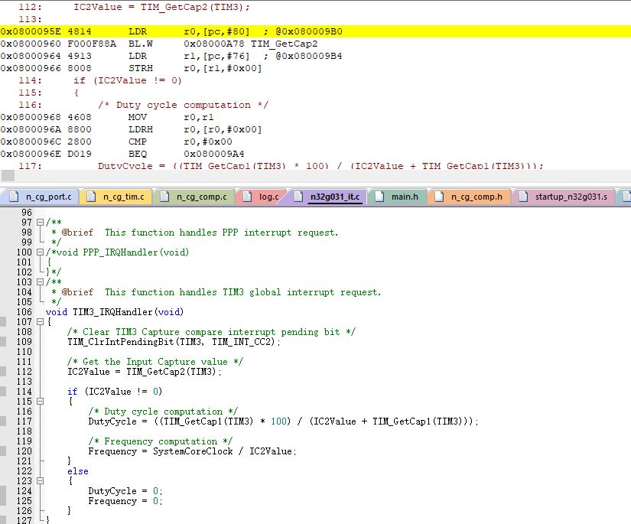Viewport: 631px width, 524px height.
Task: Click the disassembly horizontal scrollbar thumb
Action: click(8, 175)
